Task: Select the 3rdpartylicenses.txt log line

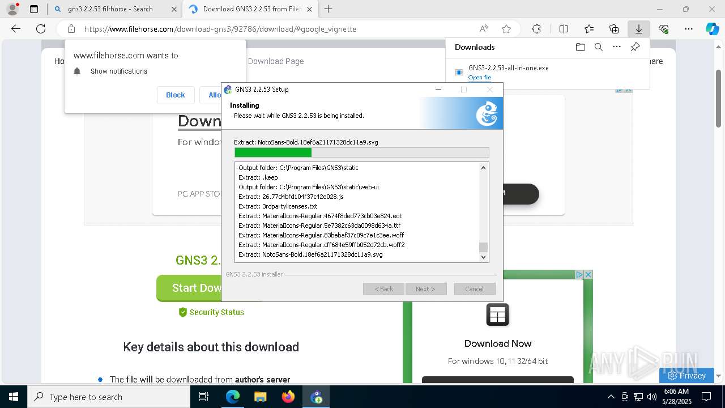Action: click(278, 206)
